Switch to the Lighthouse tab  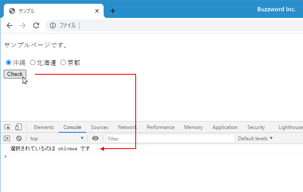coord(291,127)
